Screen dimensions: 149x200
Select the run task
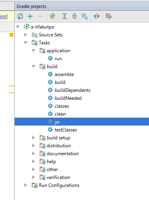[58, 59]
